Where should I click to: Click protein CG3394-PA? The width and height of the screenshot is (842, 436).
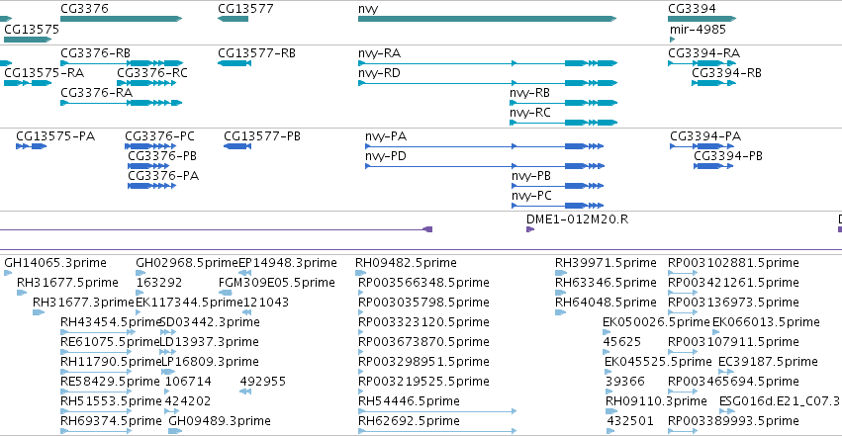coord(702,146)
